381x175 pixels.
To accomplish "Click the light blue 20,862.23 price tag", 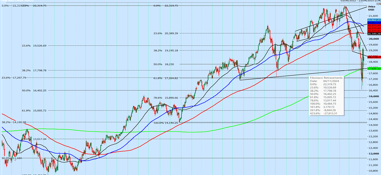I will 374,20.
